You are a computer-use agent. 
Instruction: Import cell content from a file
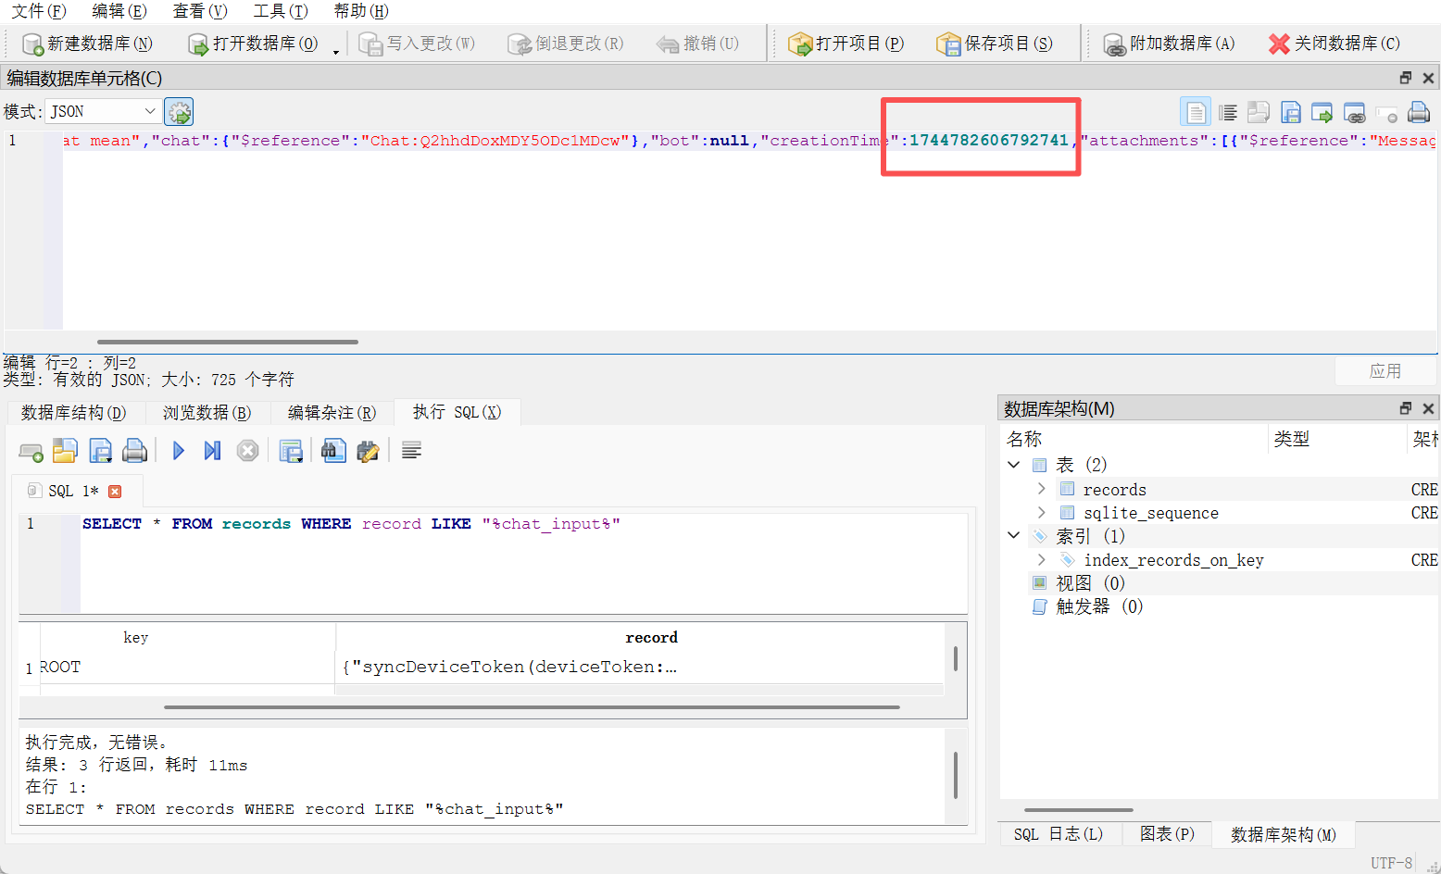(x=1259, y=112)
